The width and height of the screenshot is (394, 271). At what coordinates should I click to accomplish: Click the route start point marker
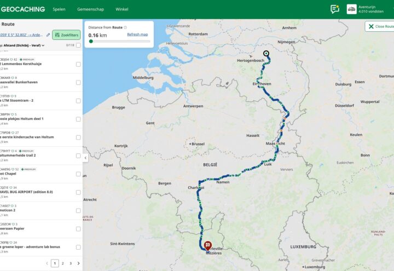click(x=266, y=54)
